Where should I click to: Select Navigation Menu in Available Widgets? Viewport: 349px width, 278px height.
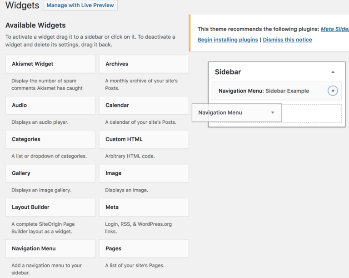click(50, 248)
